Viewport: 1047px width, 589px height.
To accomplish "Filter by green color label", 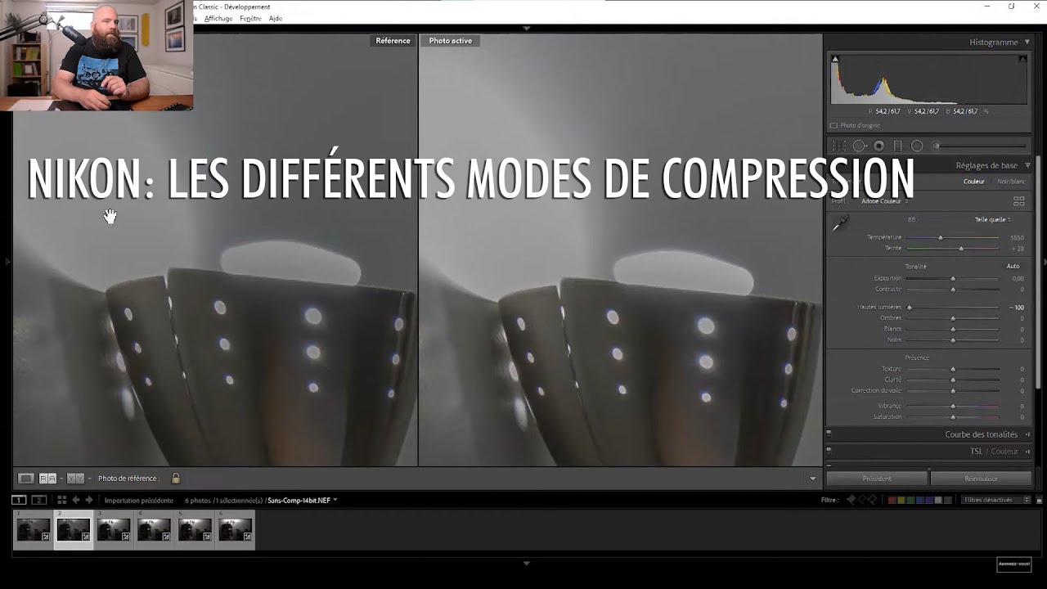I will coord(911,500).
